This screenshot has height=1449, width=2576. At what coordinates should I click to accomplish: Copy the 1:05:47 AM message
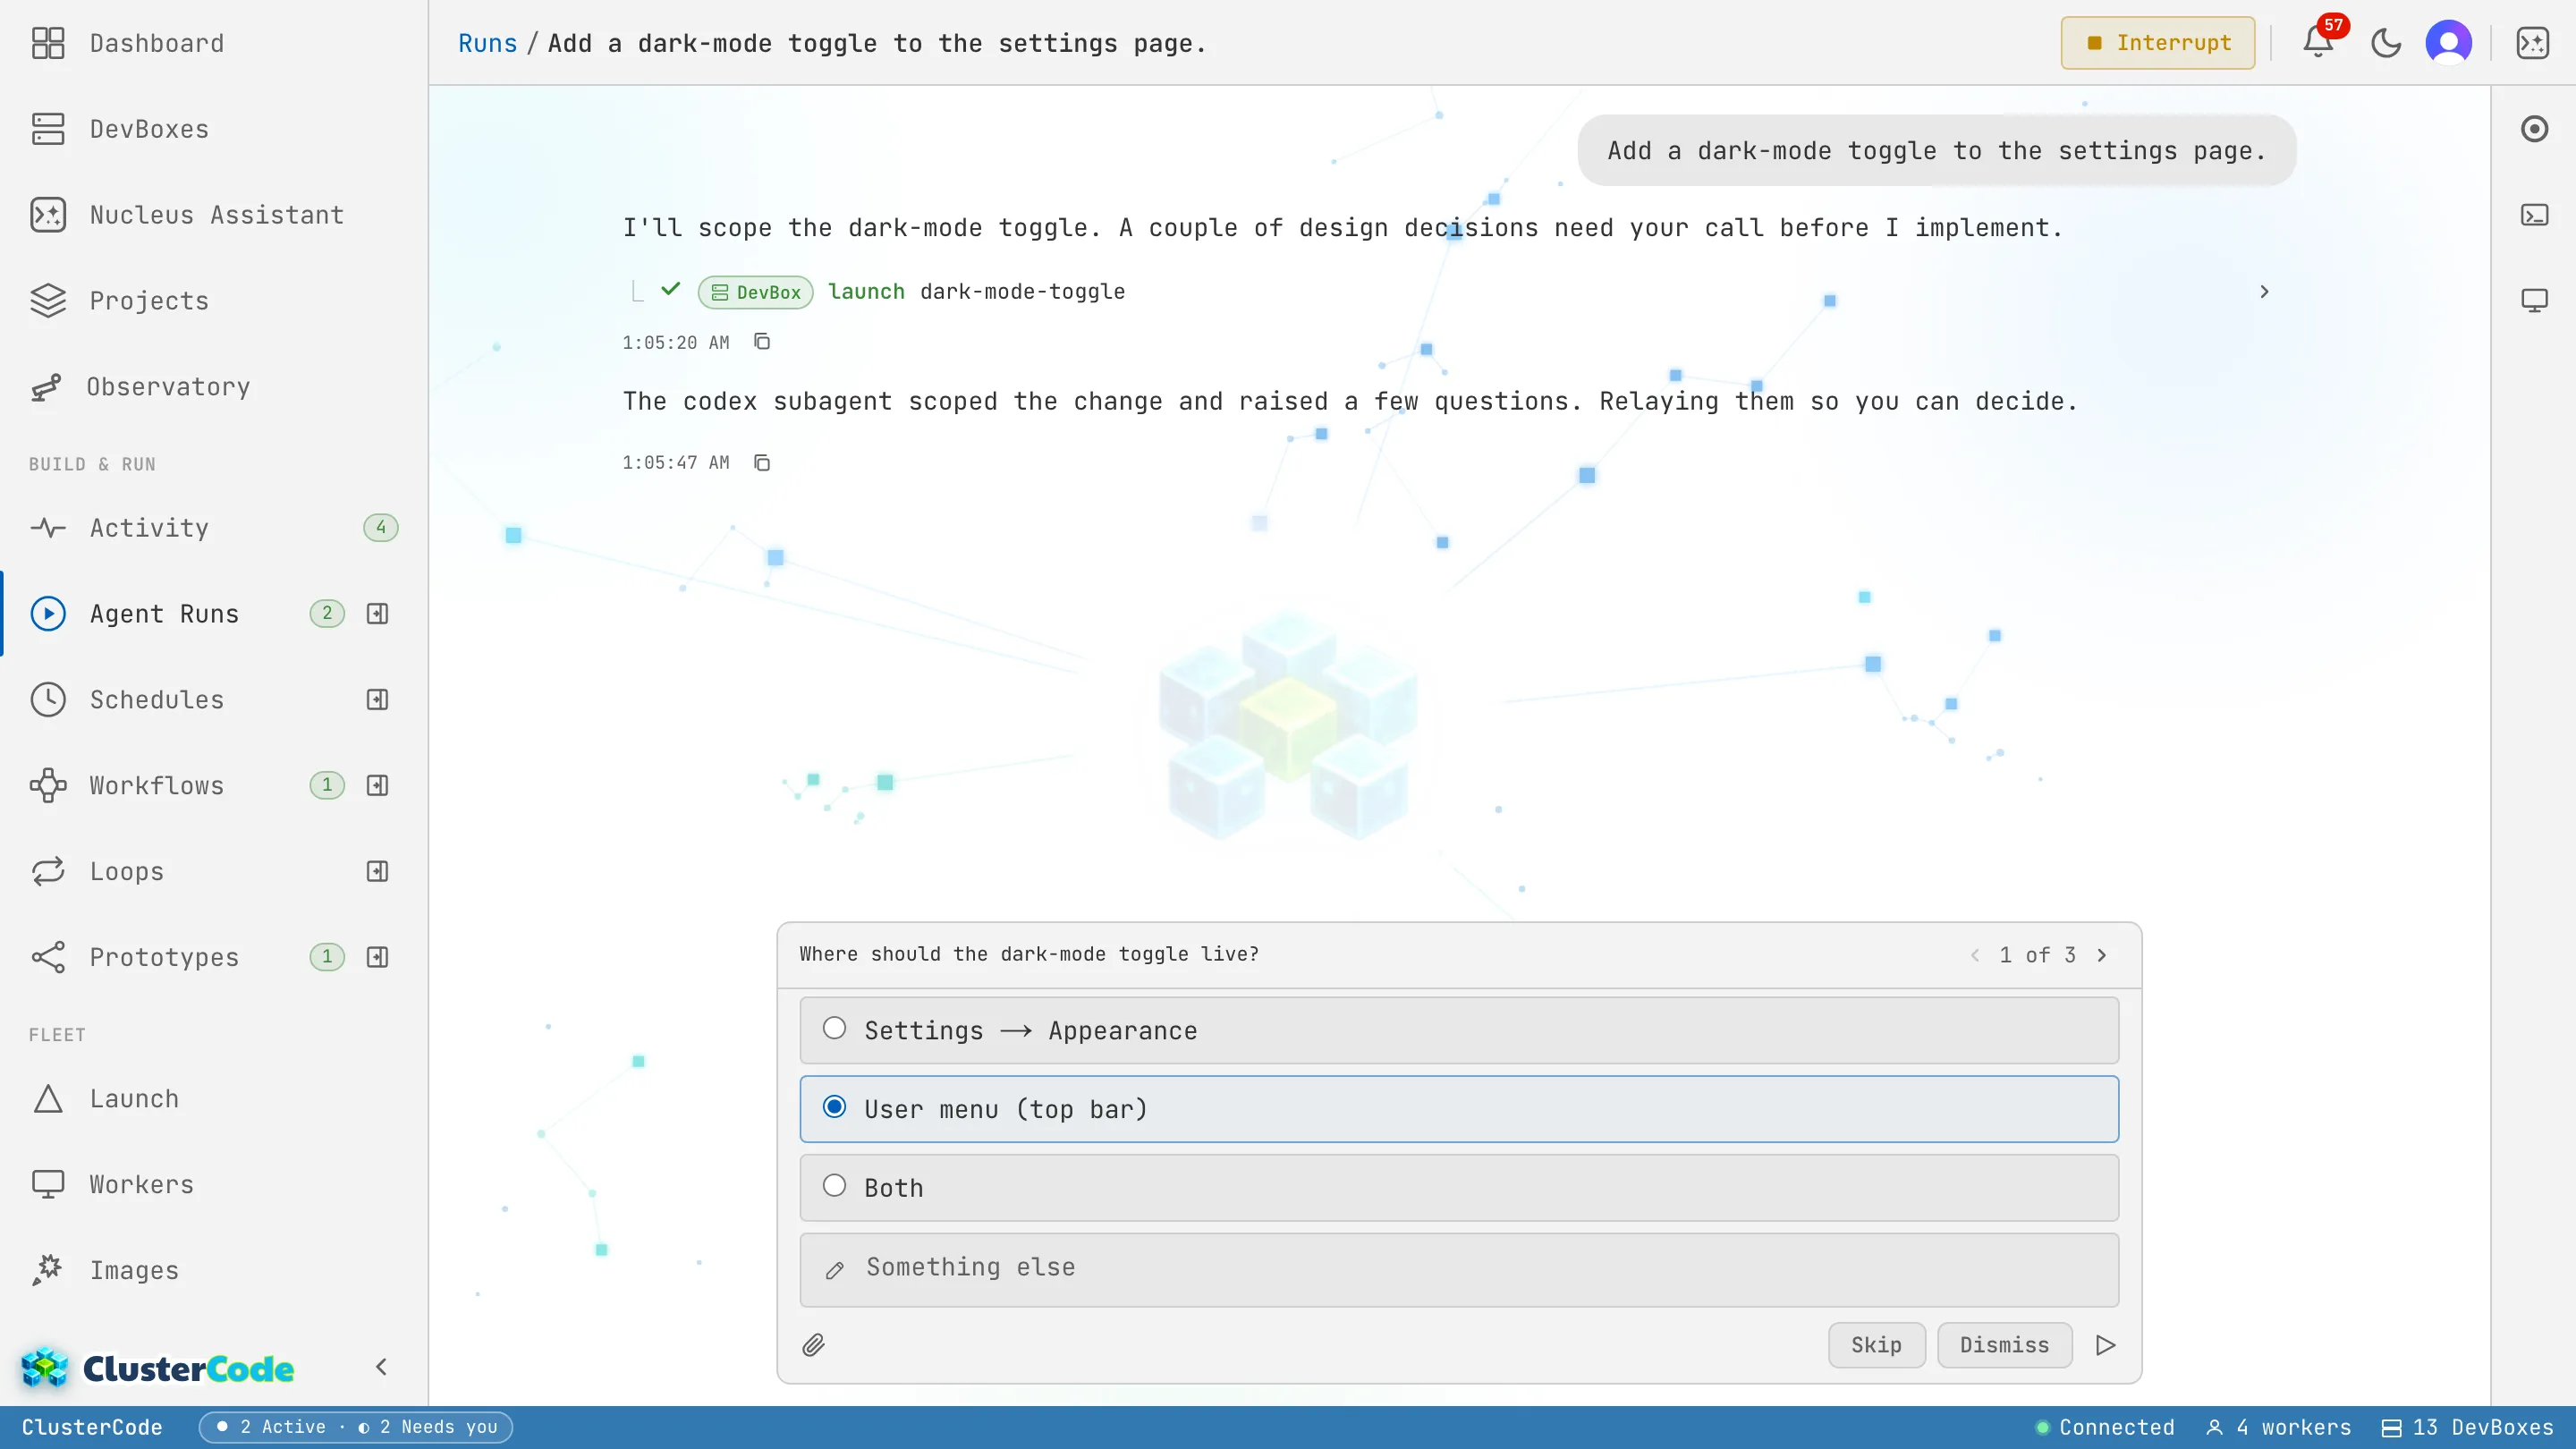coord(762,463)
